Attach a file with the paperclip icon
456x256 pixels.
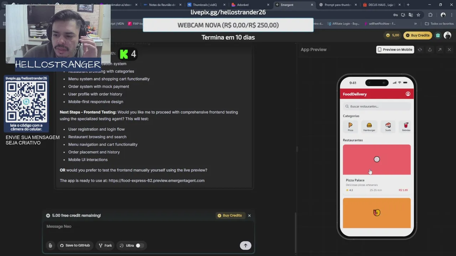50,245
